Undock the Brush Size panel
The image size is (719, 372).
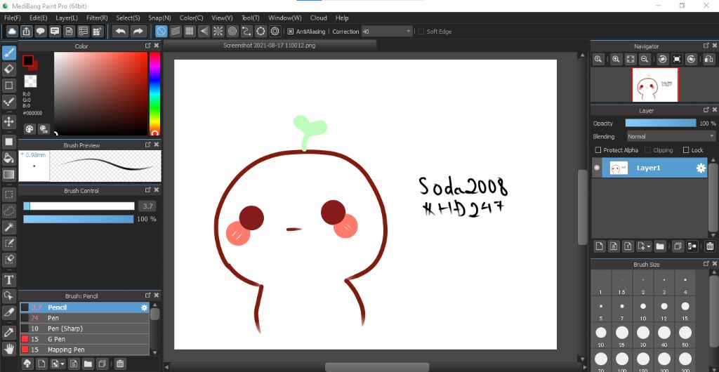(x=706, y=264)
